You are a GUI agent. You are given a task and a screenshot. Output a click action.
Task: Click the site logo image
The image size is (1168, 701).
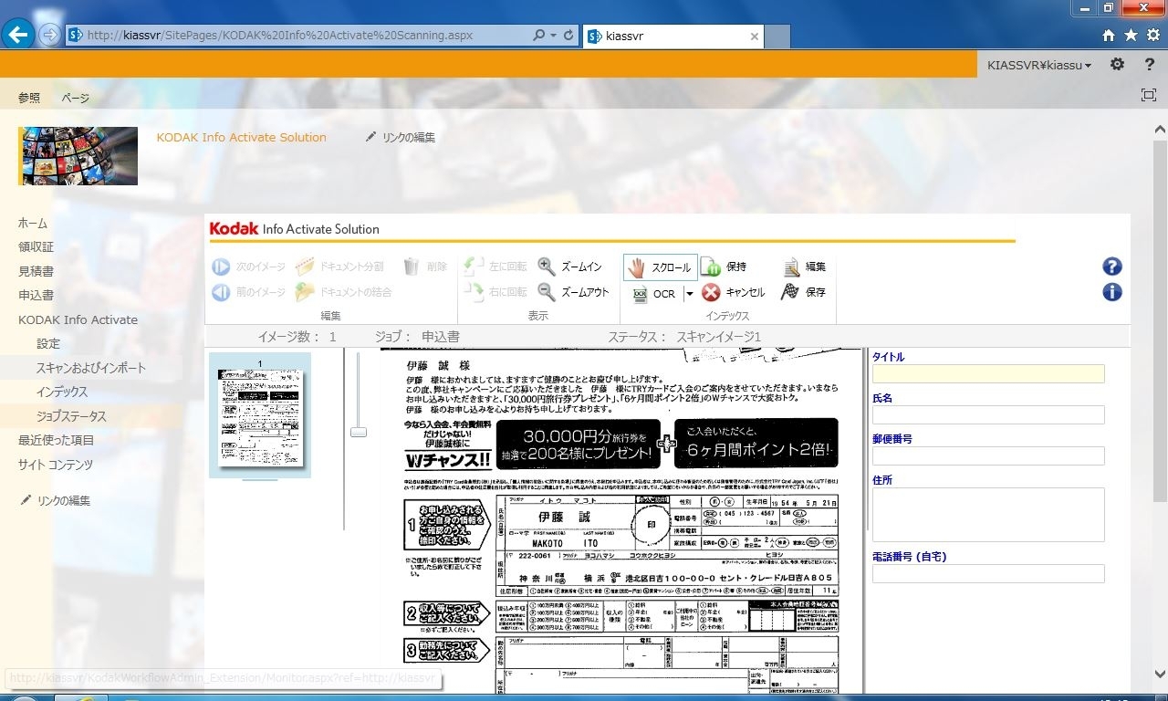[x=78, y=156]
